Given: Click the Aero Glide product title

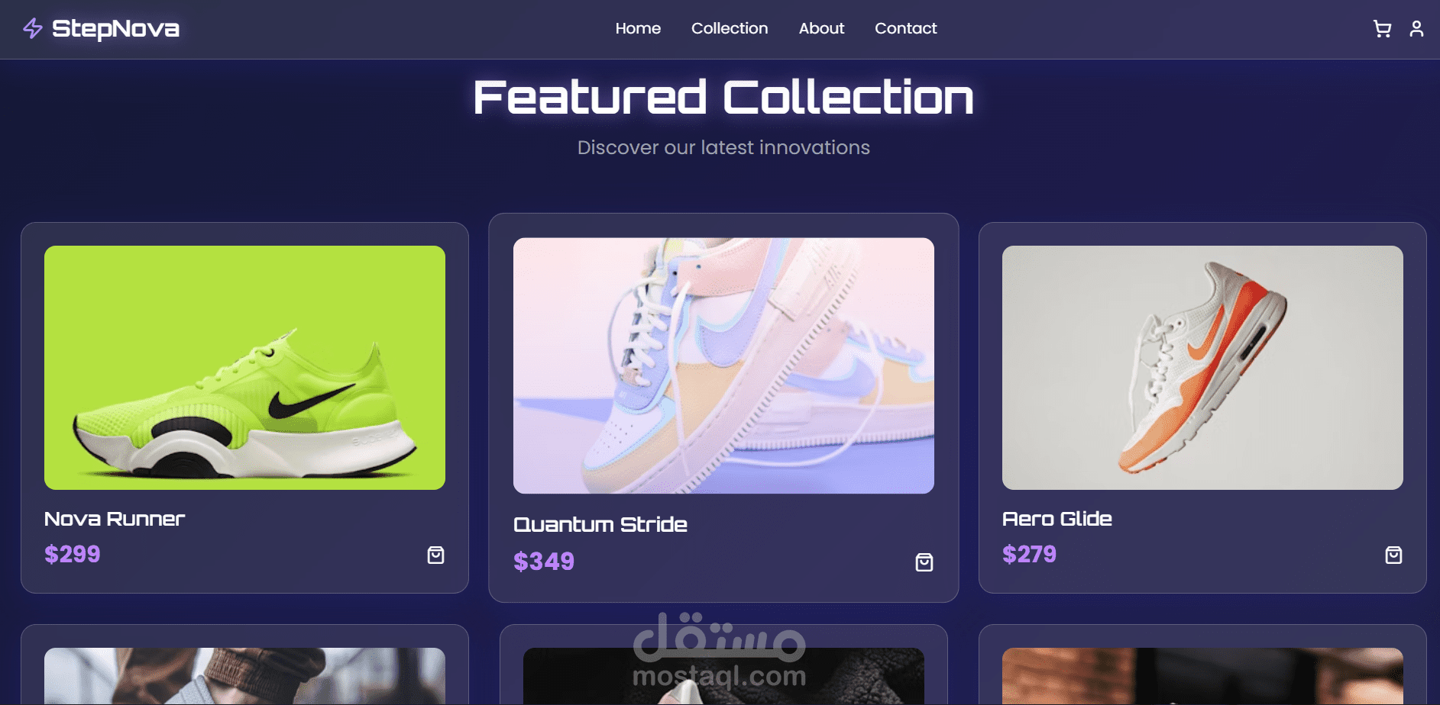Looking at the screenshot, I should tap(1057, 519).
